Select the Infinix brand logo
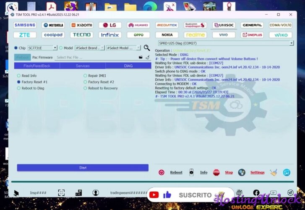305x210 pixels. tap(110, 35)
